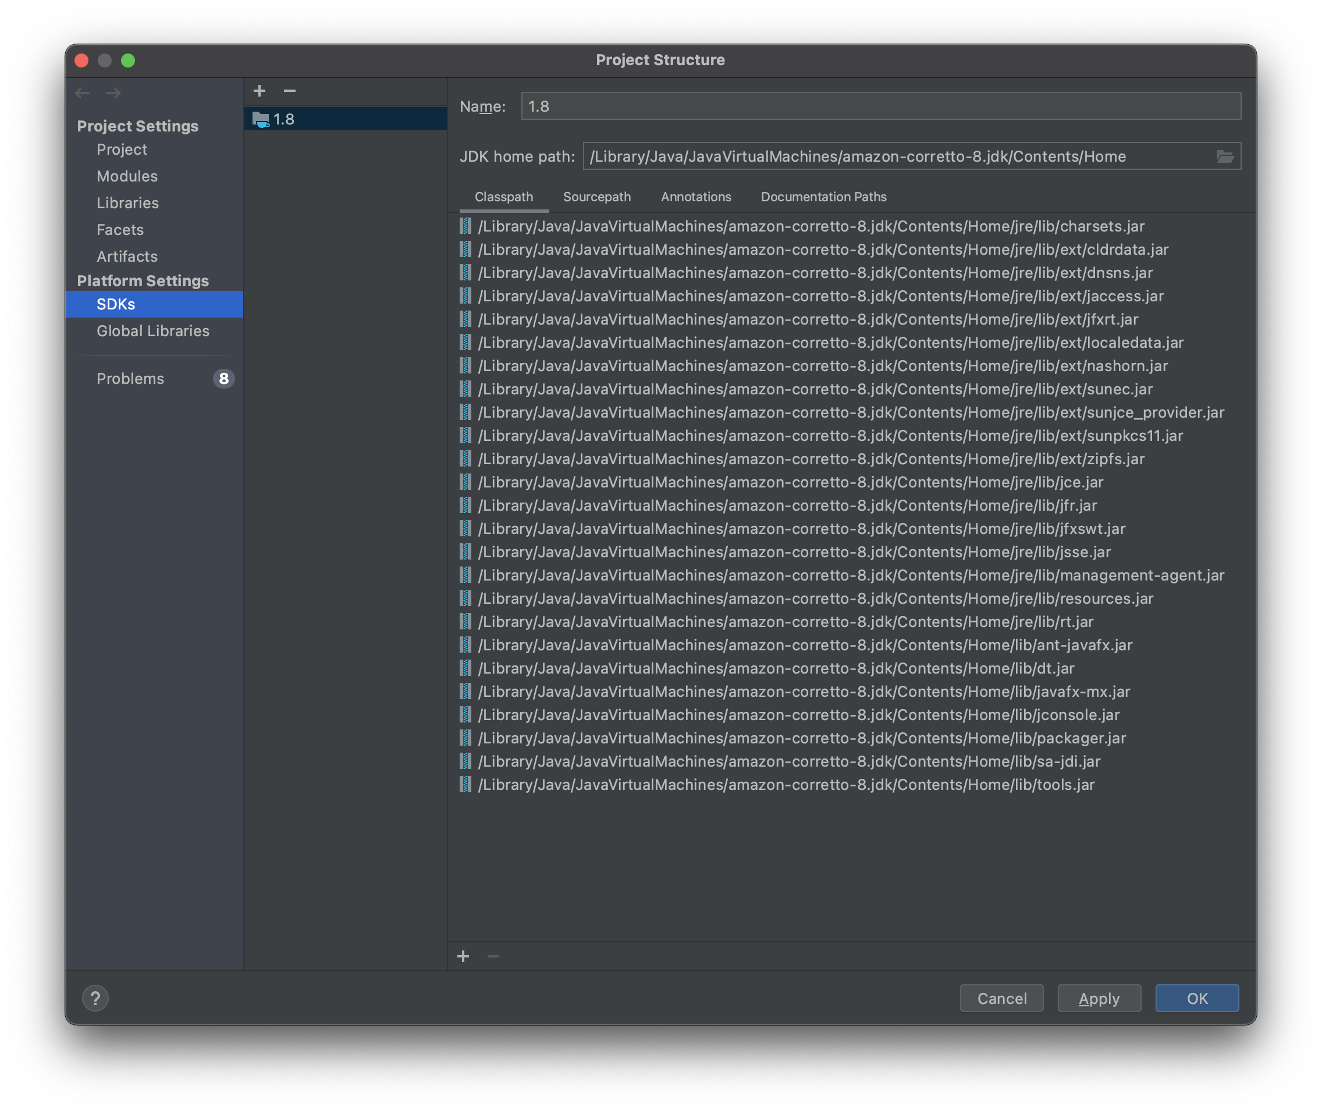Select the tools.jar classpath entry
This screenshot has height=1111, width=1322.
786,785
